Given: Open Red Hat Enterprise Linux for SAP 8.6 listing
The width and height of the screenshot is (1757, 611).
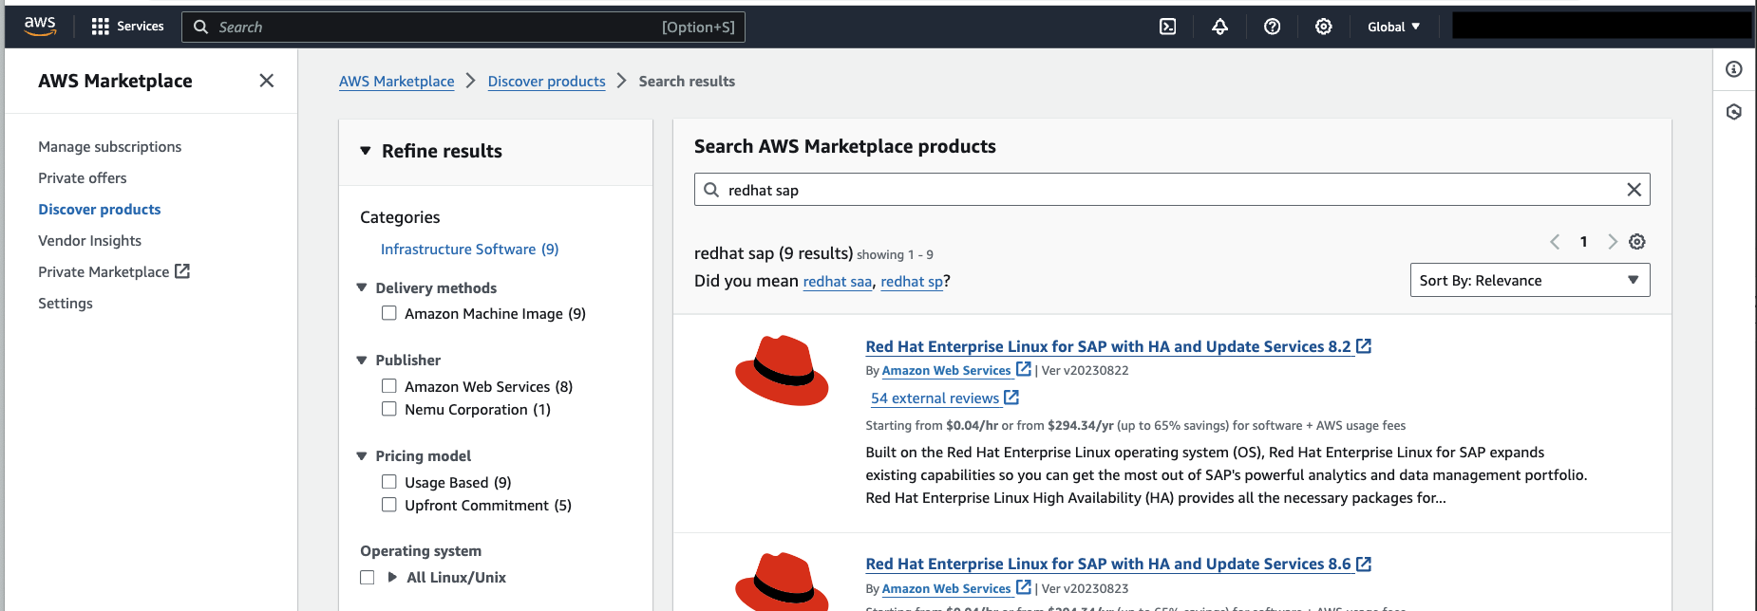Looking at the screenshot, I should [x=1108, y=564].
